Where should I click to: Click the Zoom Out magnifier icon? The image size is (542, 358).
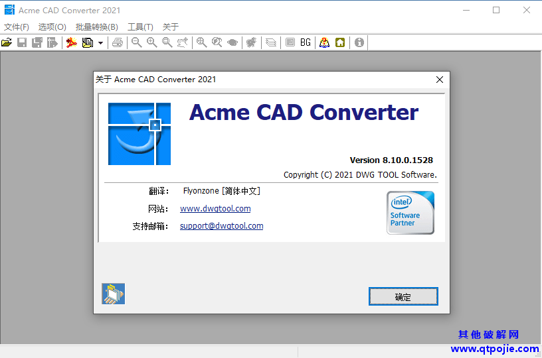(x=137, y=42)
